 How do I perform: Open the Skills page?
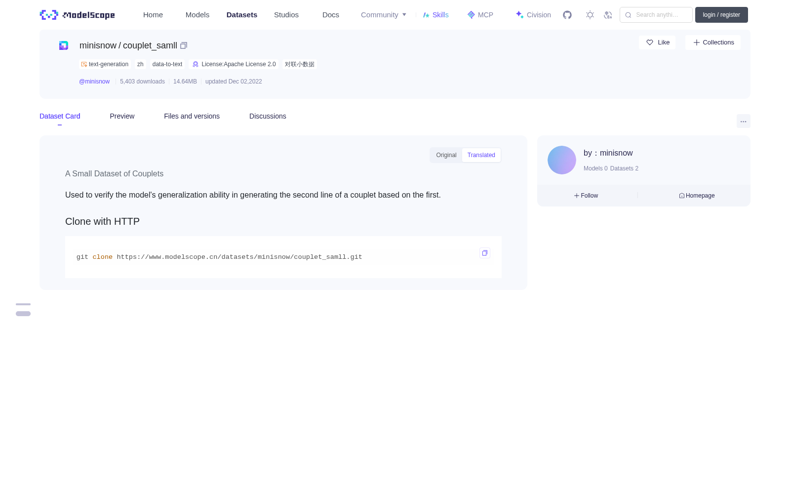436,15
